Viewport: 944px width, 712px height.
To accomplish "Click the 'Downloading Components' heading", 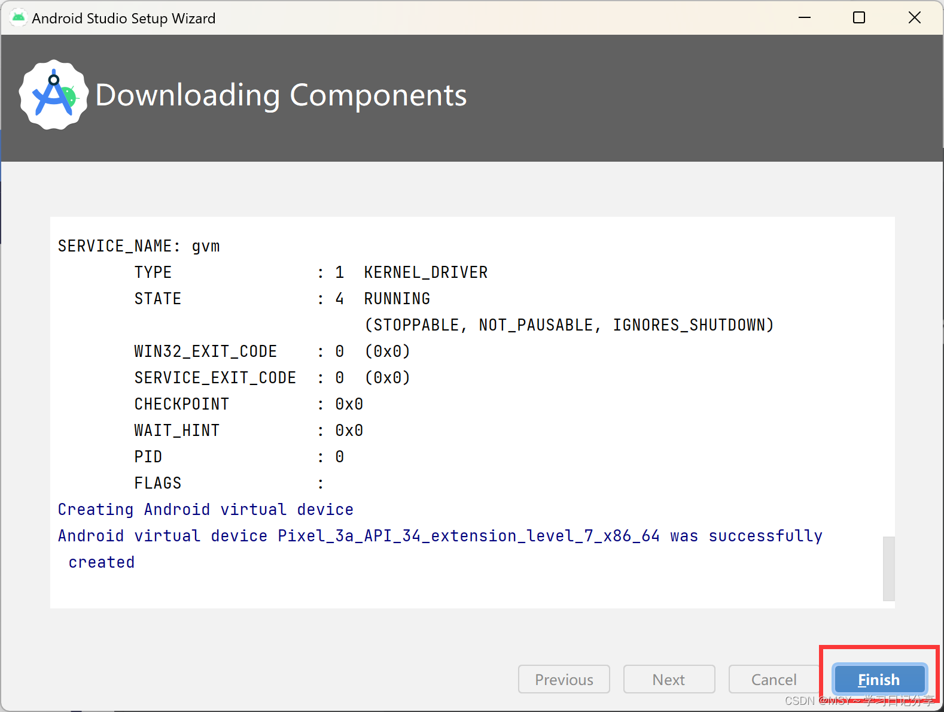I will pyautogui.click(x=281, y=95).
